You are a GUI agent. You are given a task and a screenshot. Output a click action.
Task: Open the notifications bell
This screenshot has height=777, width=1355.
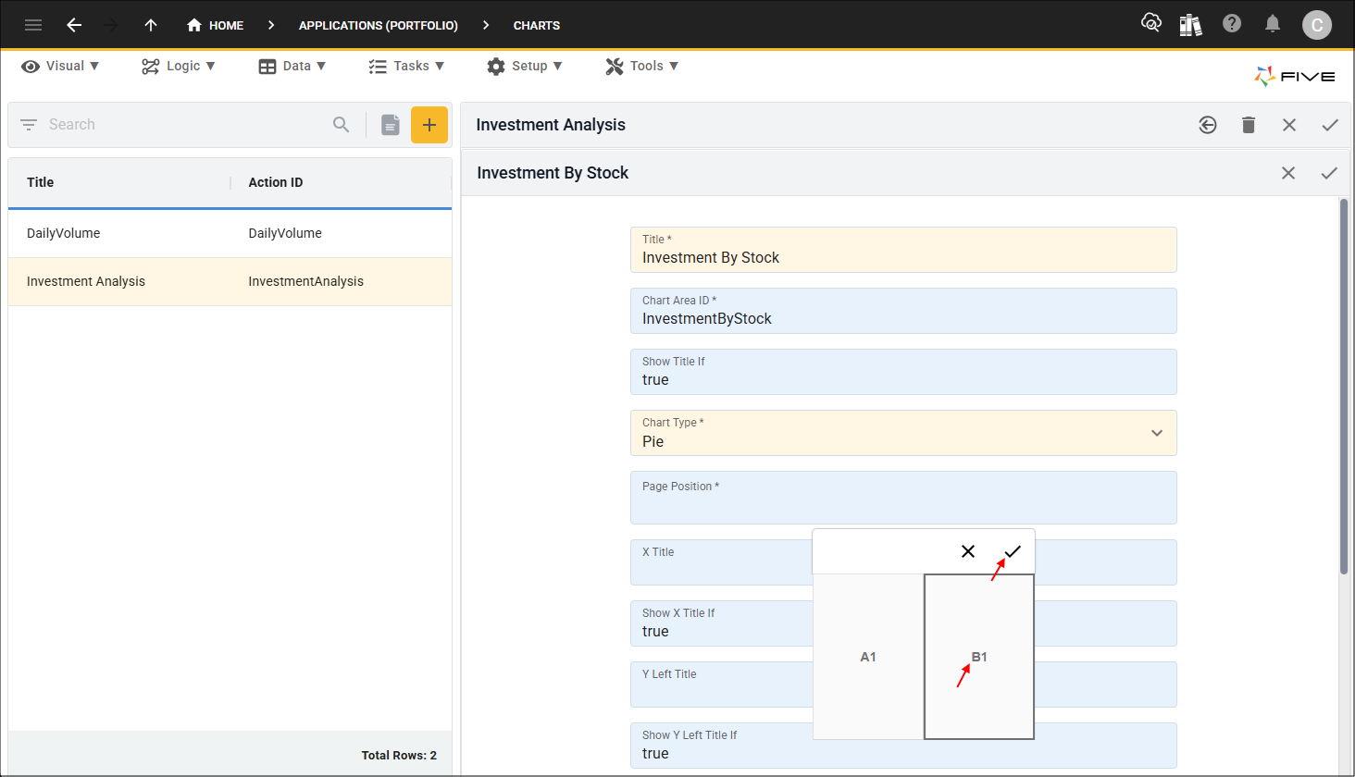pyautogui.click(x=1273, y=24)
